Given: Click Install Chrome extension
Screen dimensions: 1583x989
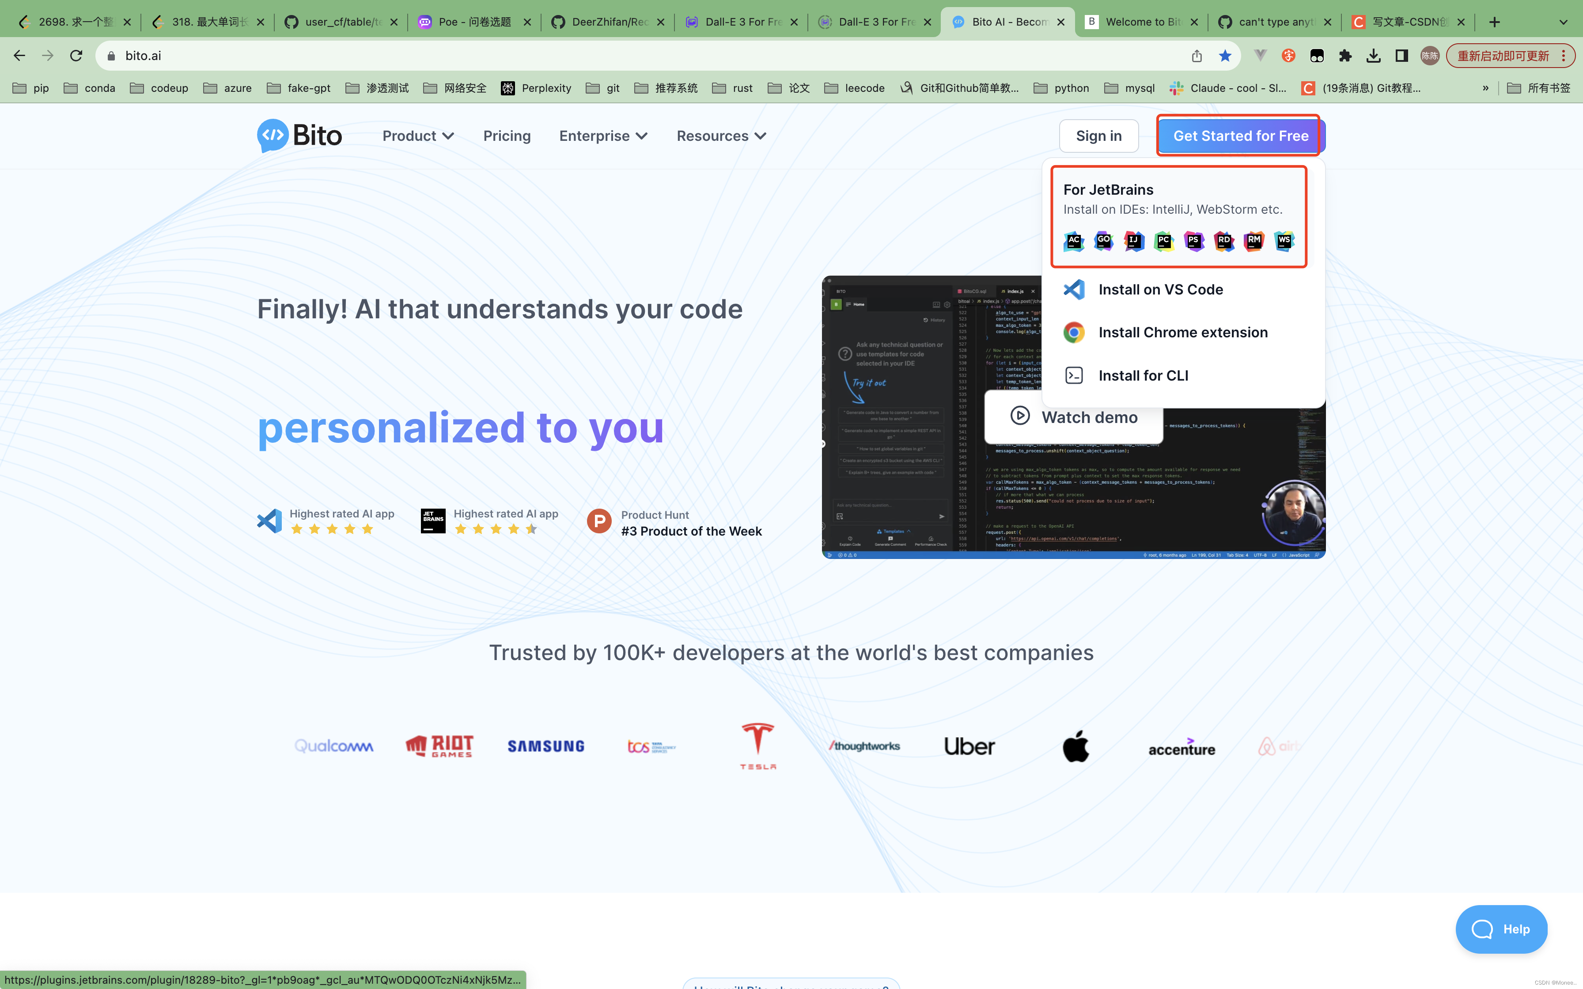Looking at the screenshot, I should [x=1183, y=332].
